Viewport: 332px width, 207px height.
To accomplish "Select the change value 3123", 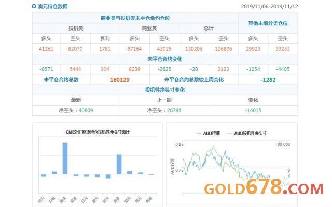I will pyautogui.click(x=224, y=69).
